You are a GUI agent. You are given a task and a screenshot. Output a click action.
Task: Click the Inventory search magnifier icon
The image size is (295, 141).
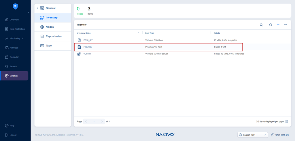pyautogui.click(x=261, y=25)
